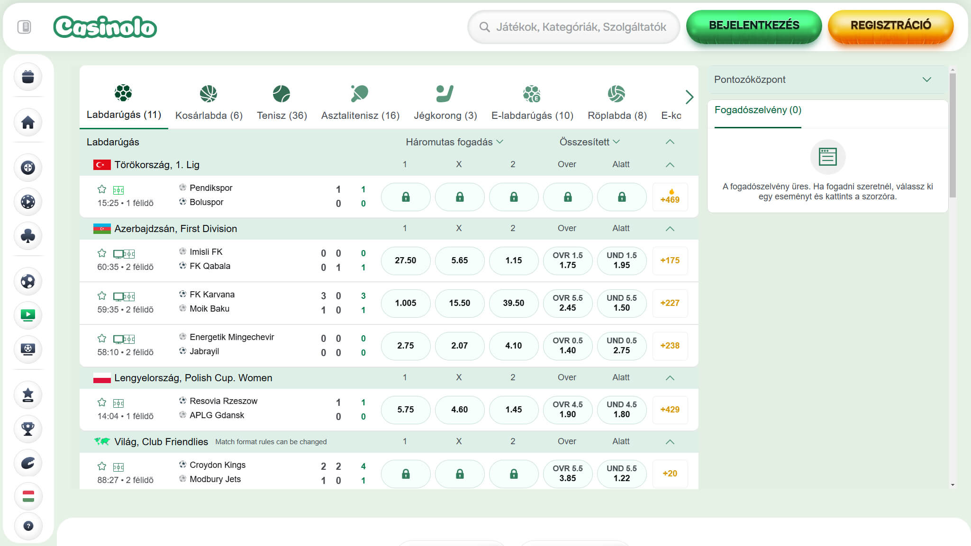Screen dimensions: 971x546
Task: Select UND 4.5 at 1.80 odds
Action: point(622,410)
